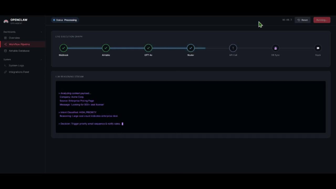Click the System Logs terminal icon
The image size is (336, 189).
click(5, 65)
